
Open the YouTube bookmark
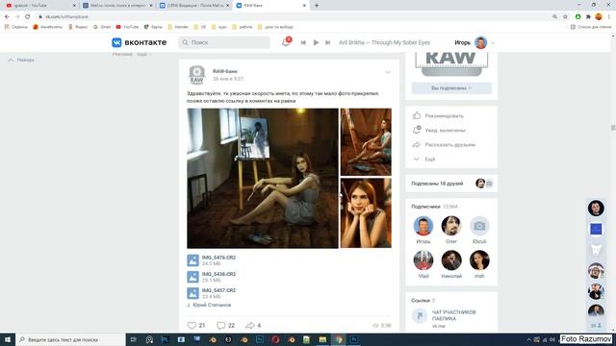coord(127,27)
